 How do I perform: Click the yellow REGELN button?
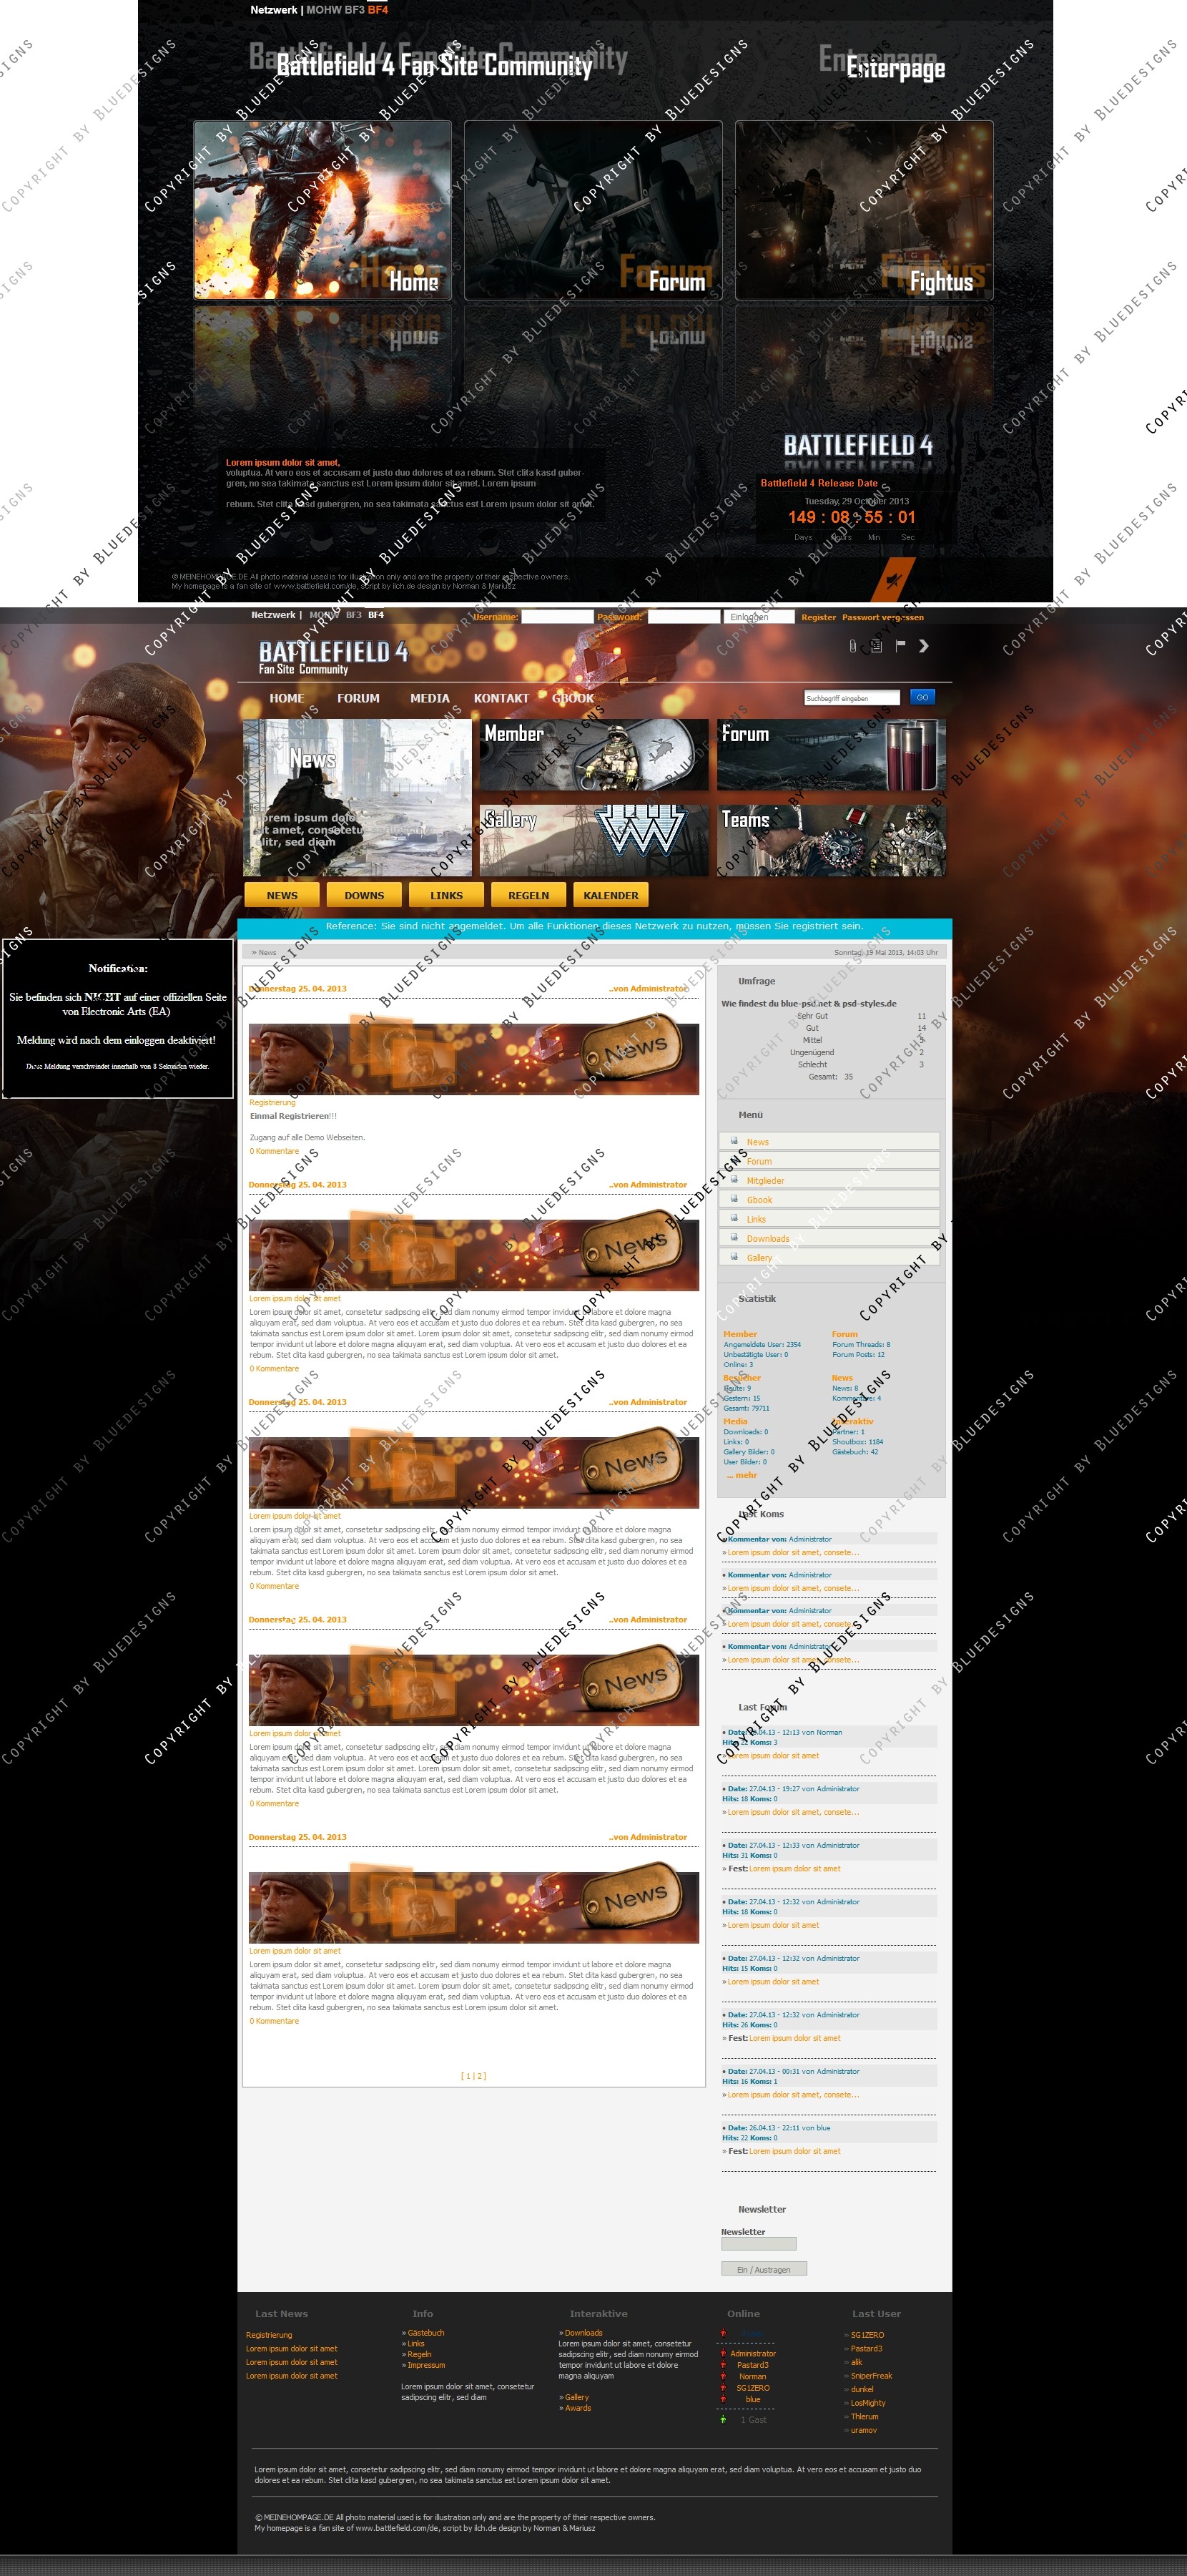(528, 895)
